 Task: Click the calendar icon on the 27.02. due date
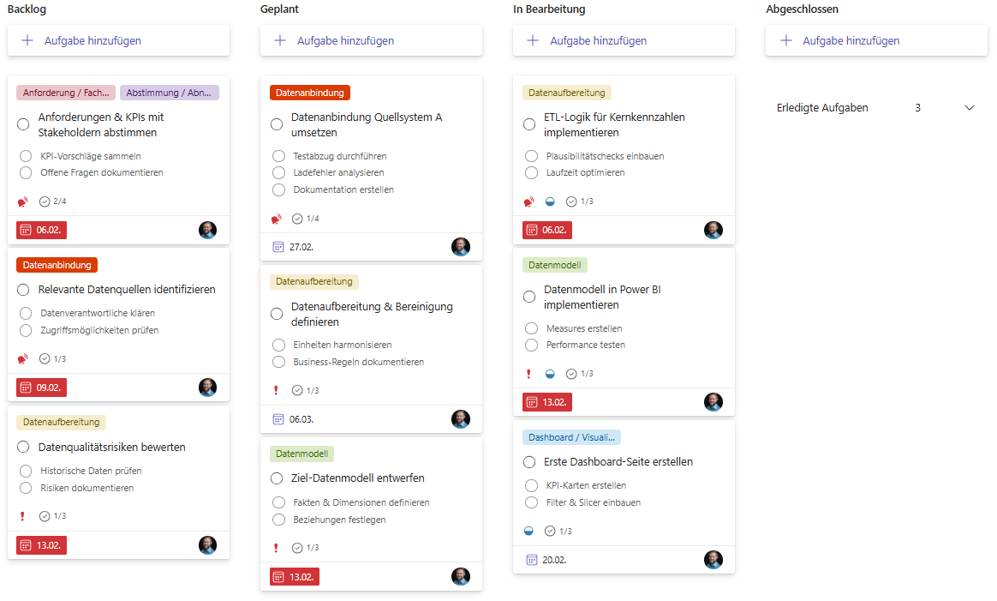point(278,247)
